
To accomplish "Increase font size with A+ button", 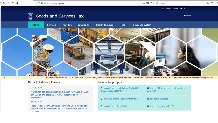I will coord(185,9).
